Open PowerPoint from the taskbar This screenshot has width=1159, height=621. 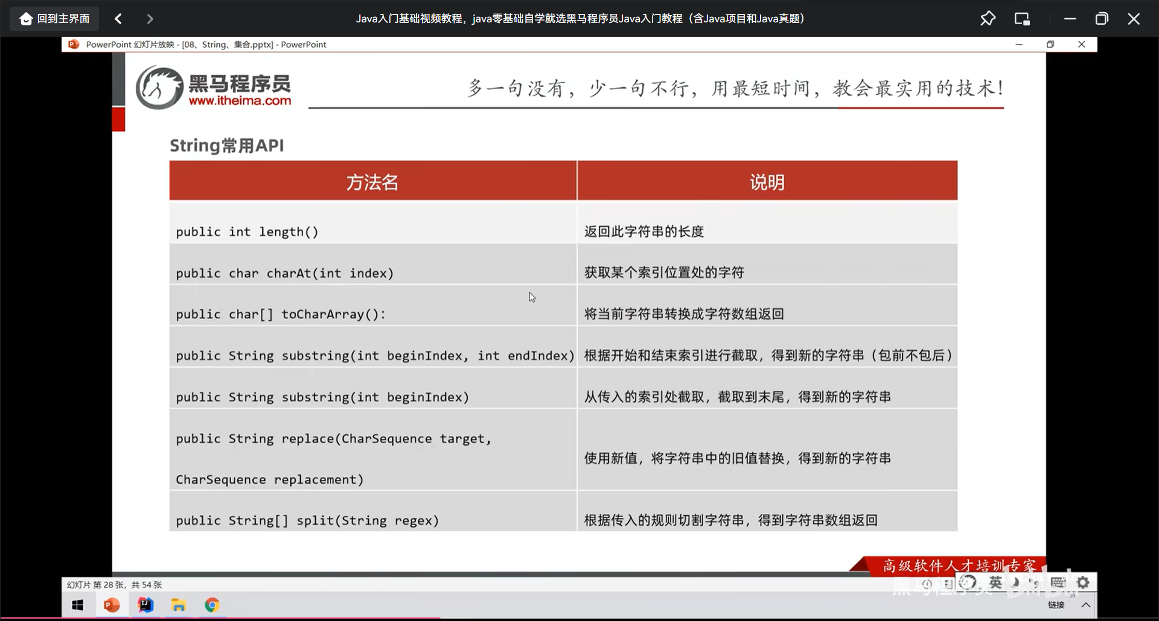(112, 605)
